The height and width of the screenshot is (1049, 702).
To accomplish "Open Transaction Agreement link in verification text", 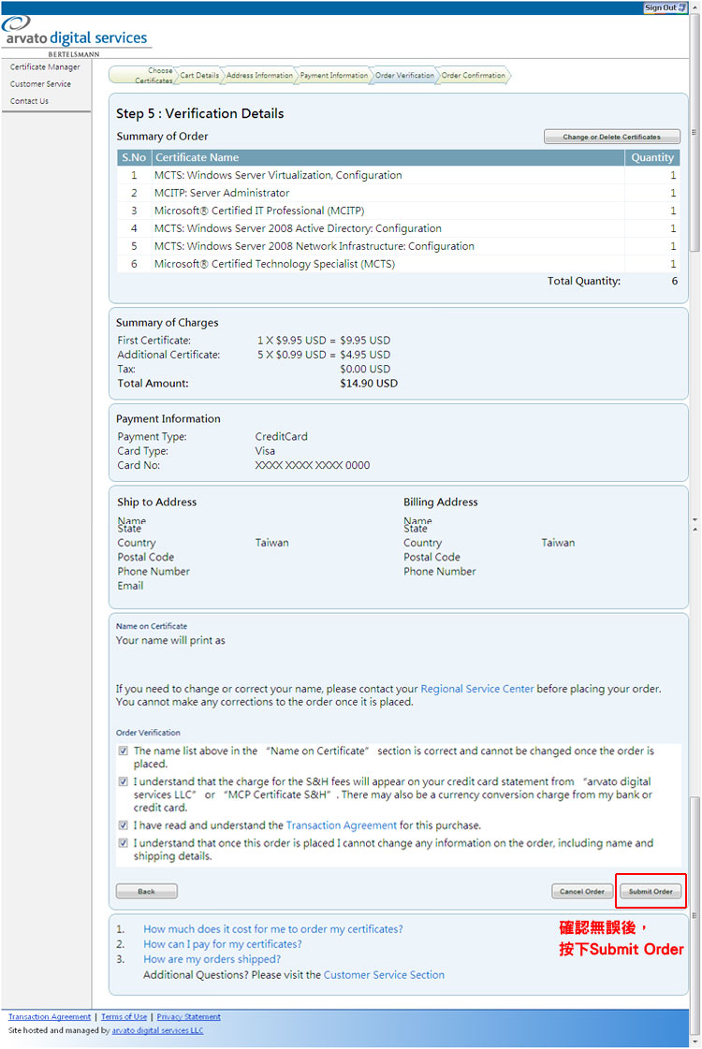I will [x=342, y=825].
